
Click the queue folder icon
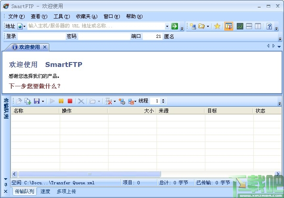[x=92, y=101]
